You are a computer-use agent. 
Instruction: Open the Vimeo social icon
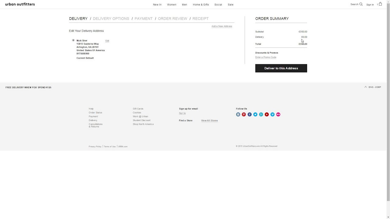coord(272,114)
